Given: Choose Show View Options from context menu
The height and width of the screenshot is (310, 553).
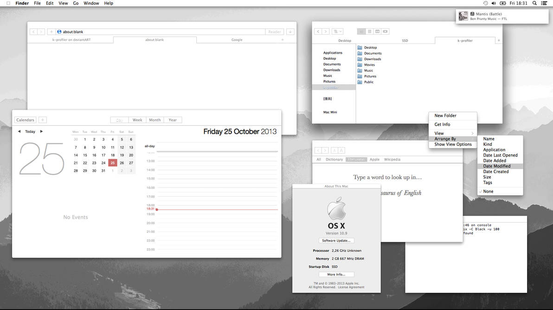Looking at the screenshot, I should tap(453, 144).
